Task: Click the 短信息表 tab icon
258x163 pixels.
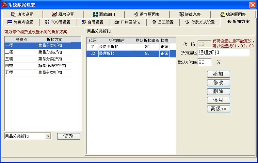Action: [182, 14]
